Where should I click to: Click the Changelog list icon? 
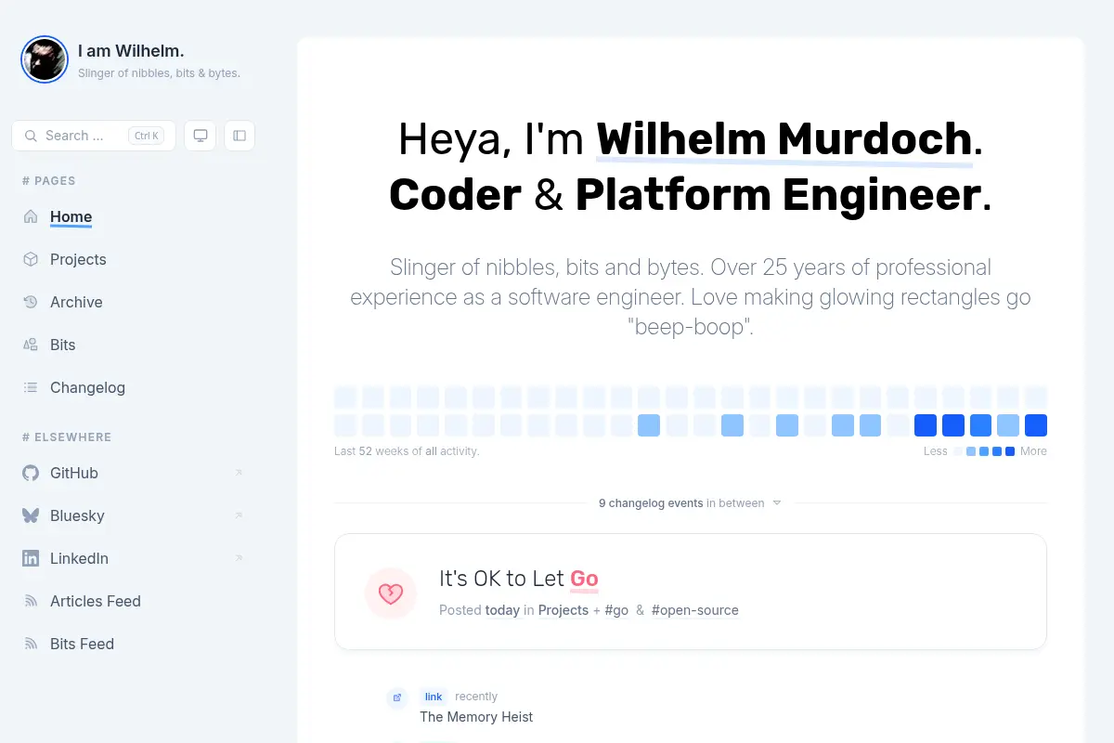pos(31,387)
